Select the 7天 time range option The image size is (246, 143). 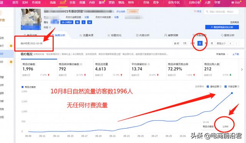pos(185,43)
